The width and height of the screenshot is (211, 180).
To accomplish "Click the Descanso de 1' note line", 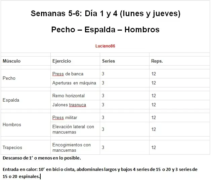I will coord(42,158).
